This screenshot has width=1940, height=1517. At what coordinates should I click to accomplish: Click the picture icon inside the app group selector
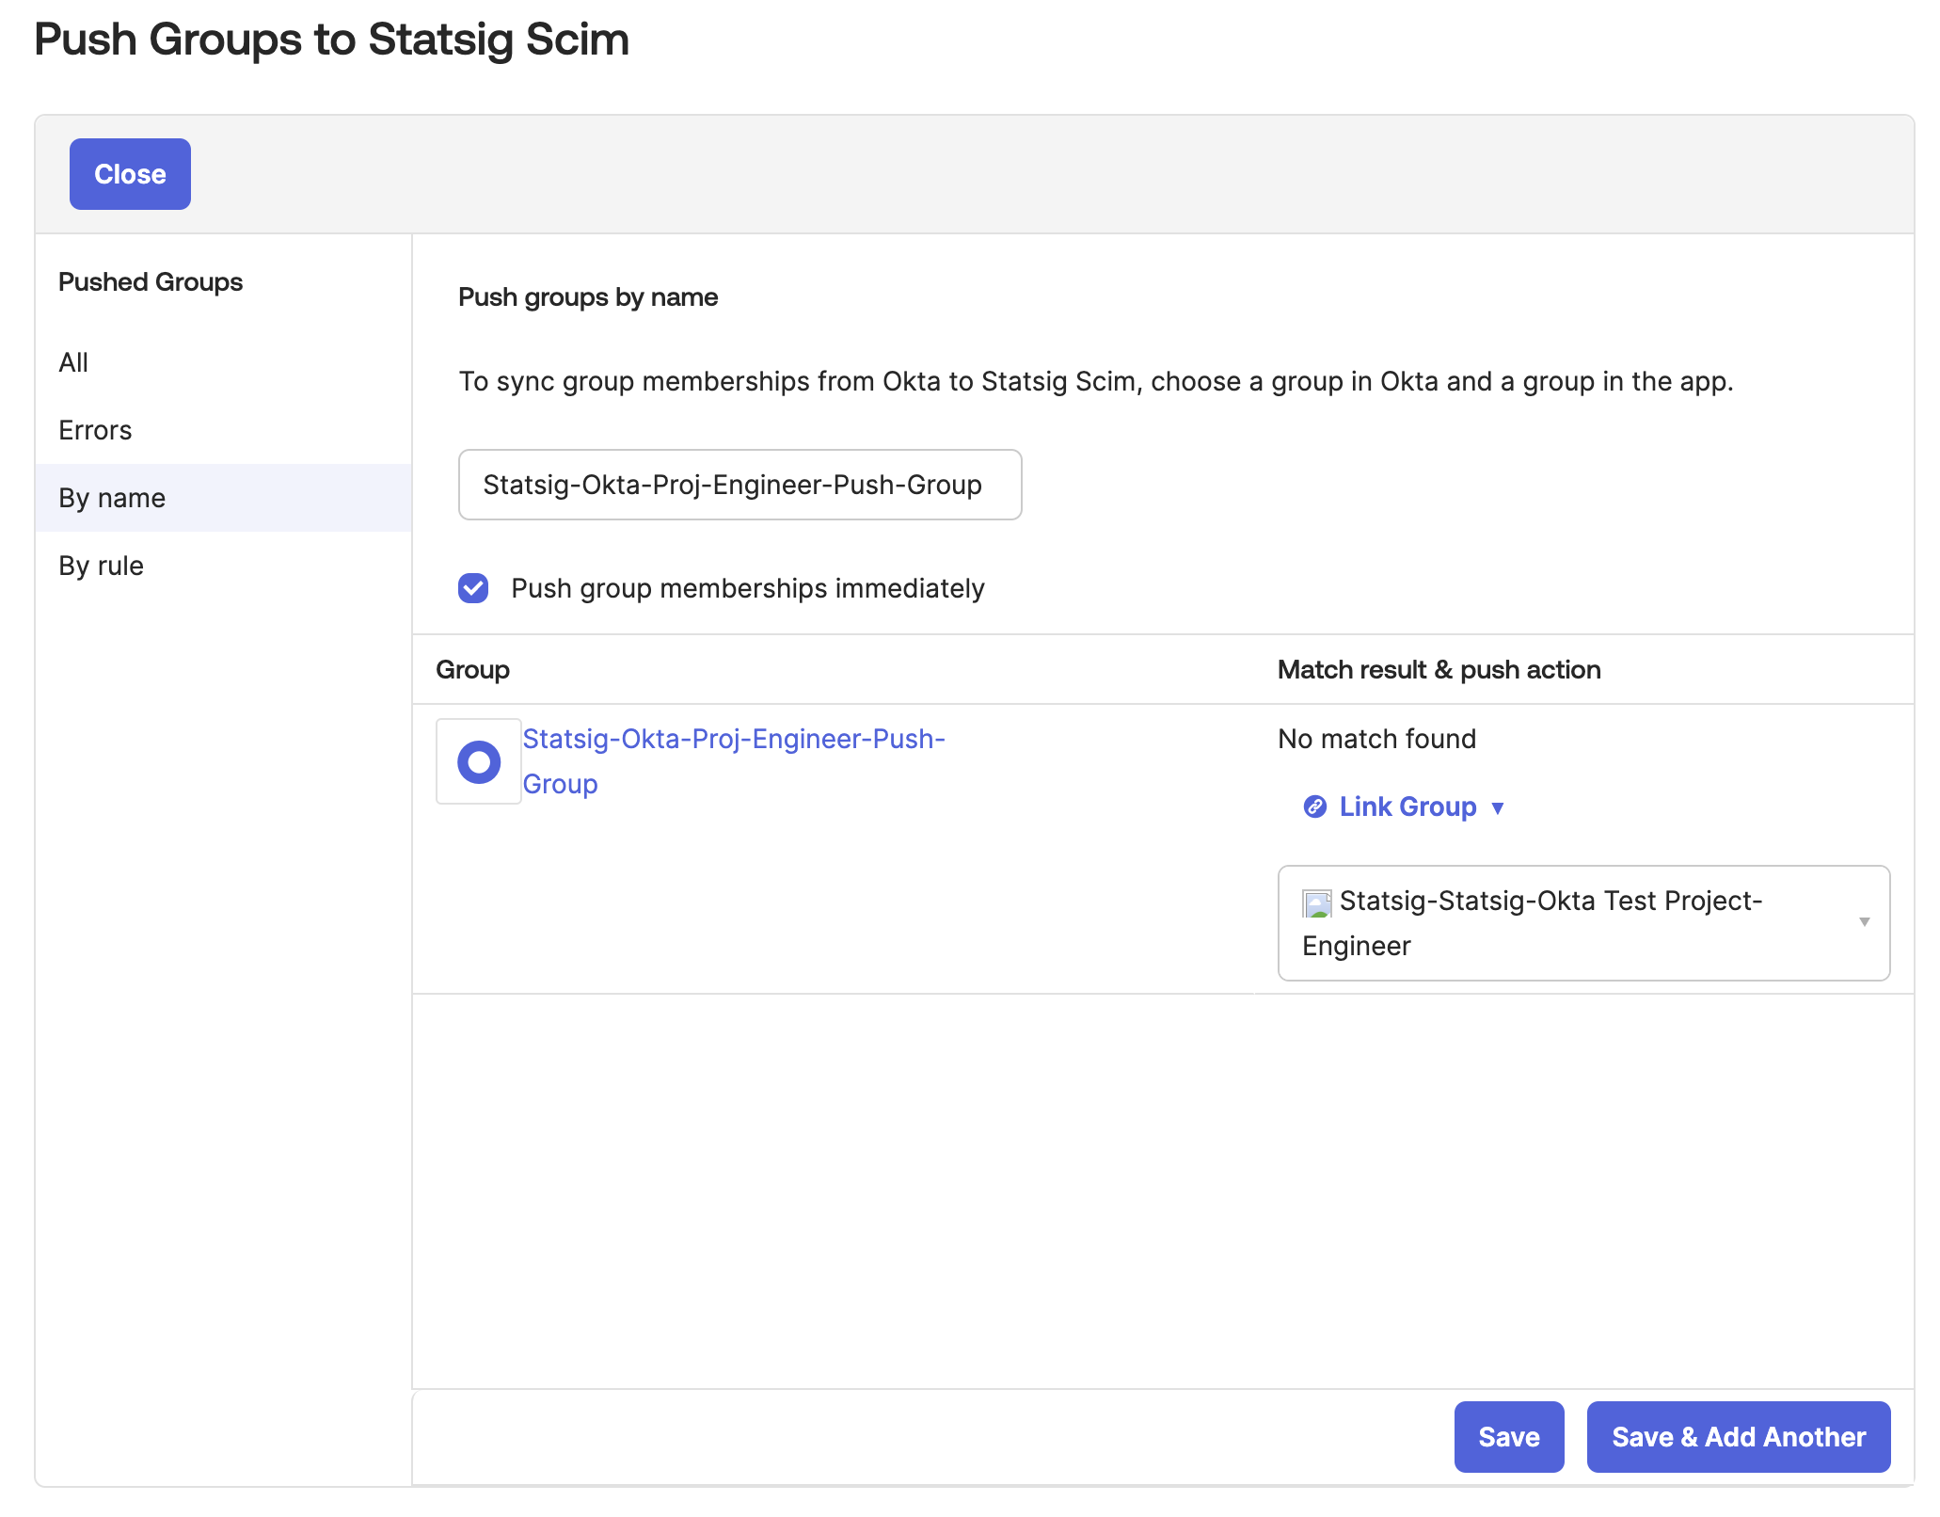(1317, 901)
